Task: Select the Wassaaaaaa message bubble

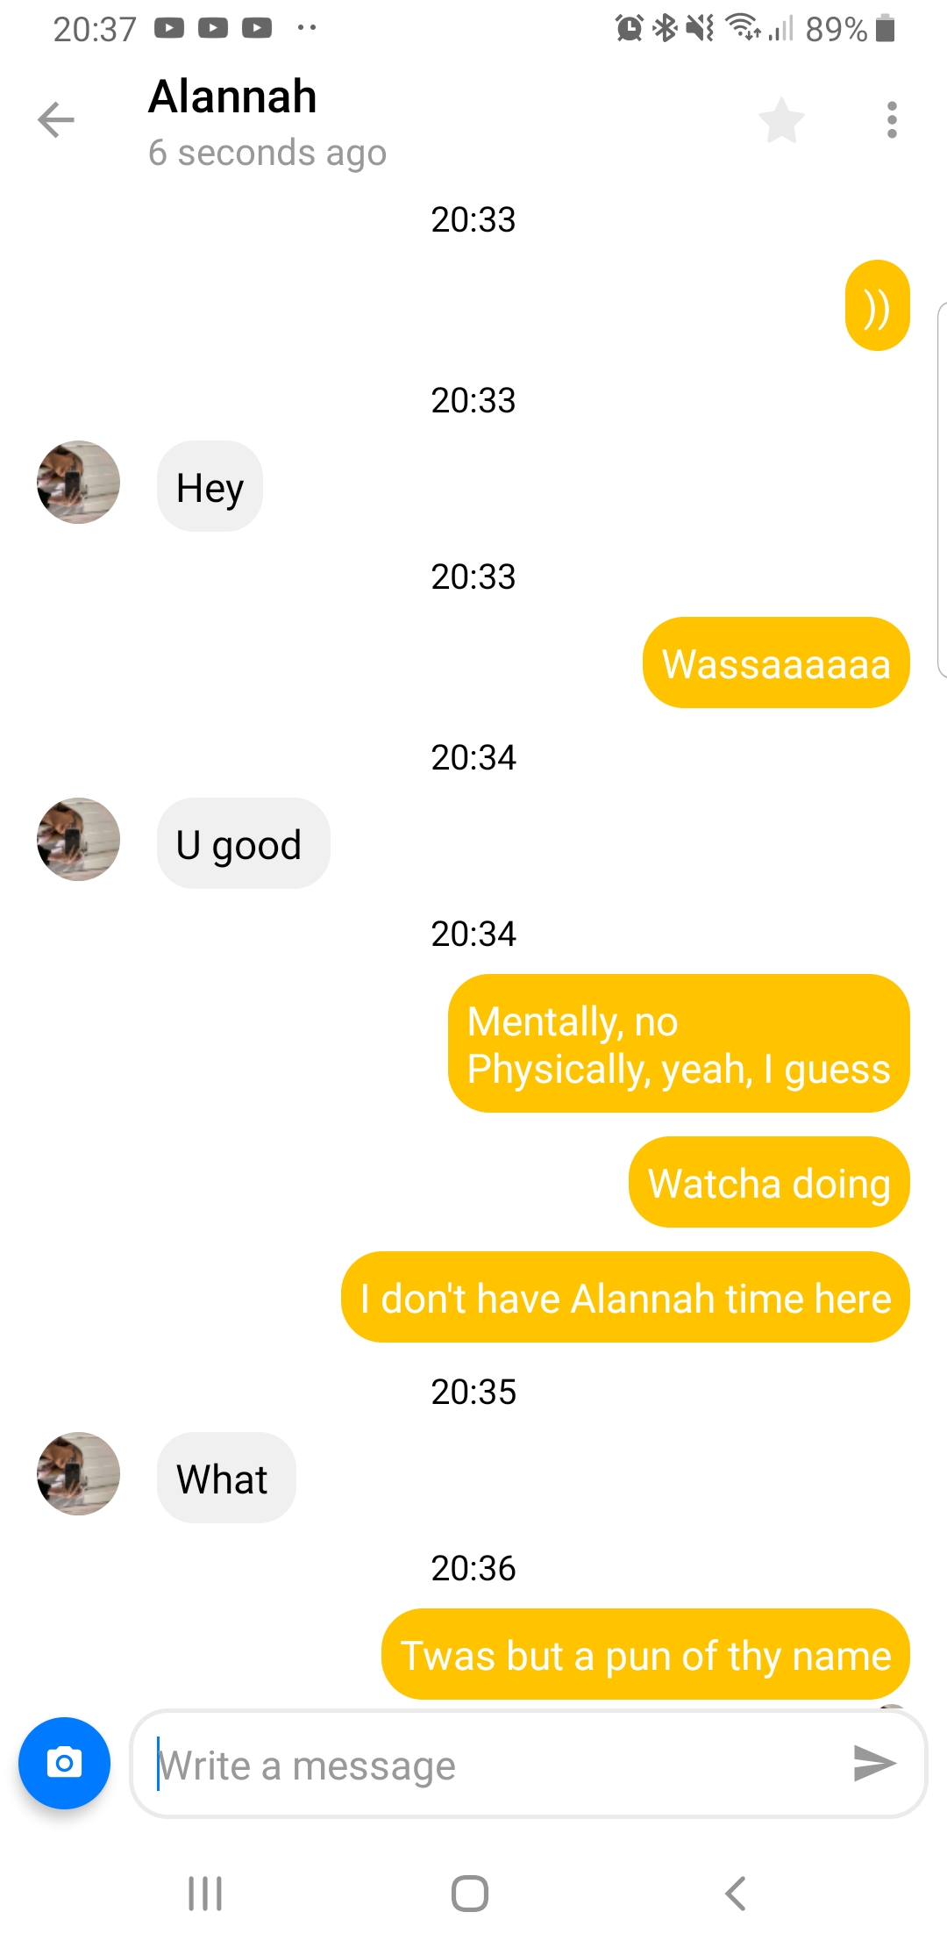Action: (x=776, y=662)
